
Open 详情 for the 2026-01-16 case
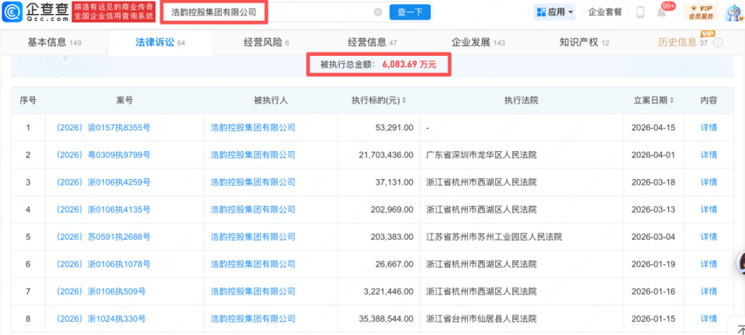click(x=709, y=292)
